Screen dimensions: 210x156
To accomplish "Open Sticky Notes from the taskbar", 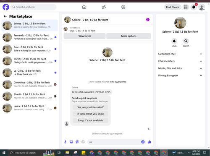I will pyautogui.click(x=84, y=153).
